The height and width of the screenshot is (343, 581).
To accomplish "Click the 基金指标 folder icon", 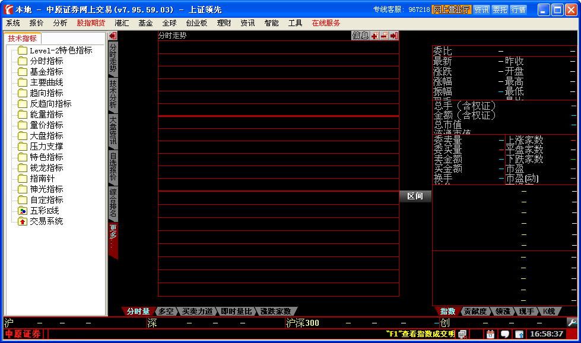I will coord(23,72).
